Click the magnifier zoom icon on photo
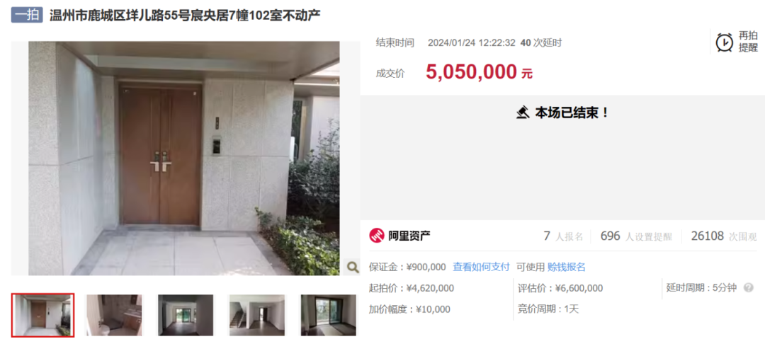The width and height of the screenshot is (765, 356). 352,267
